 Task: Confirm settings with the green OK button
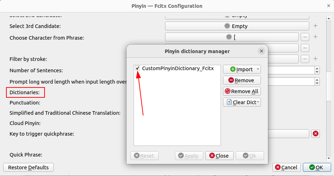click(x=317, y=168)
